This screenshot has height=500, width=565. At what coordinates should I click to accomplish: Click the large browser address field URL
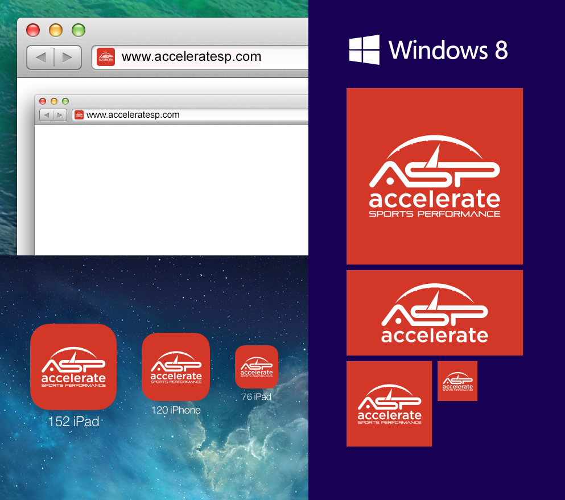click(191, 56)
